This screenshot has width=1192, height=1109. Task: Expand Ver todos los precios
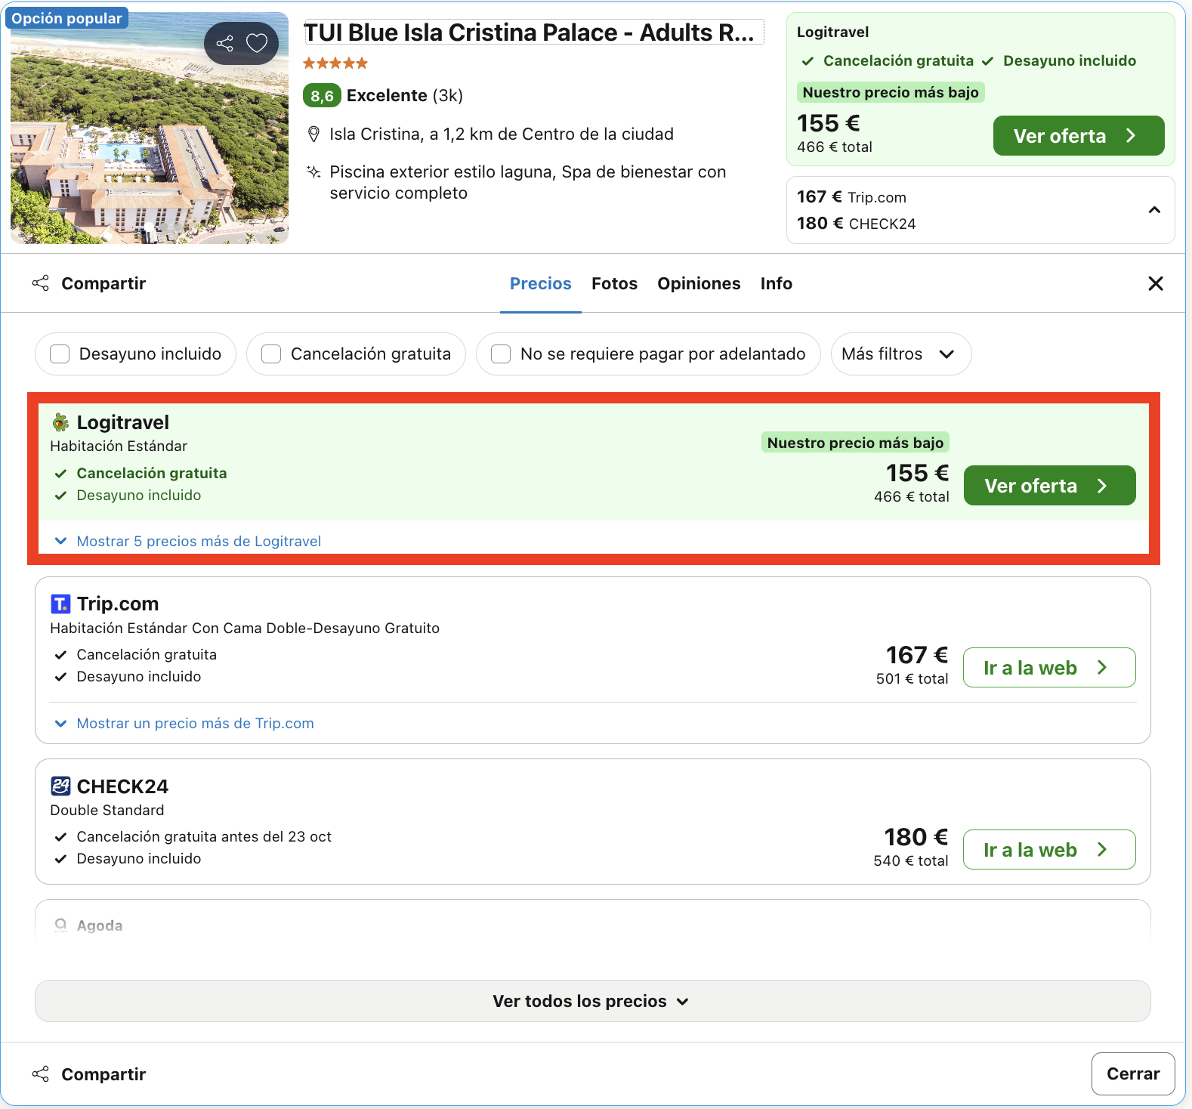point(592,1001)
